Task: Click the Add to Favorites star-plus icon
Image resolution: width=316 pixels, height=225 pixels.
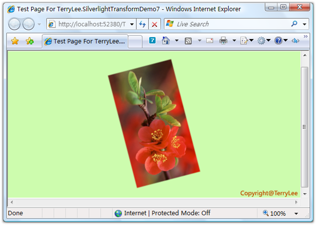Action: (30, 41)
